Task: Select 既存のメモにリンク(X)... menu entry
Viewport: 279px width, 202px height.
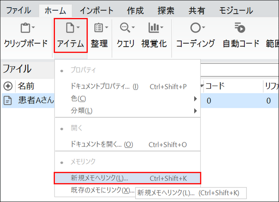Action: [x=100, y=190]
